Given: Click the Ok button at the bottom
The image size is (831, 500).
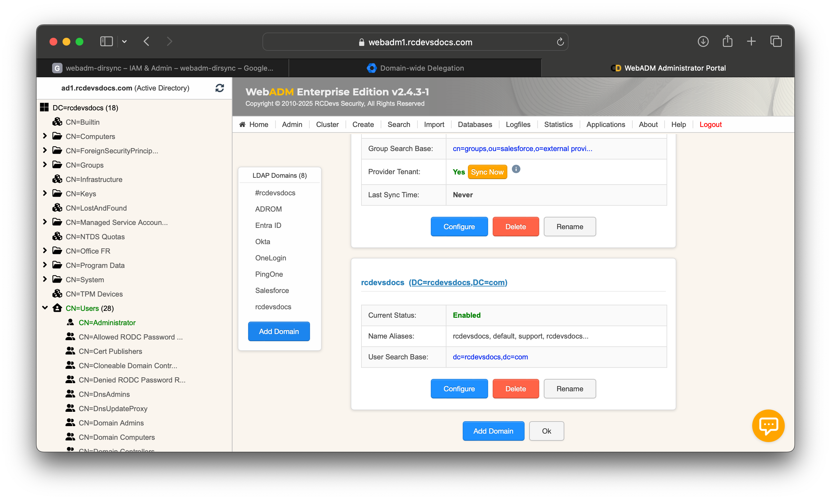Looking at the screenshot, I should (x=546, y=431).
